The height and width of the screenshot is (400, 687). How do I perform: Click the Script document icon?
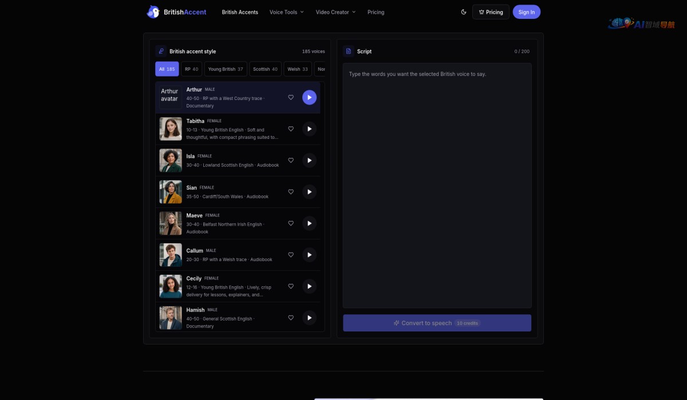point(349,51)
